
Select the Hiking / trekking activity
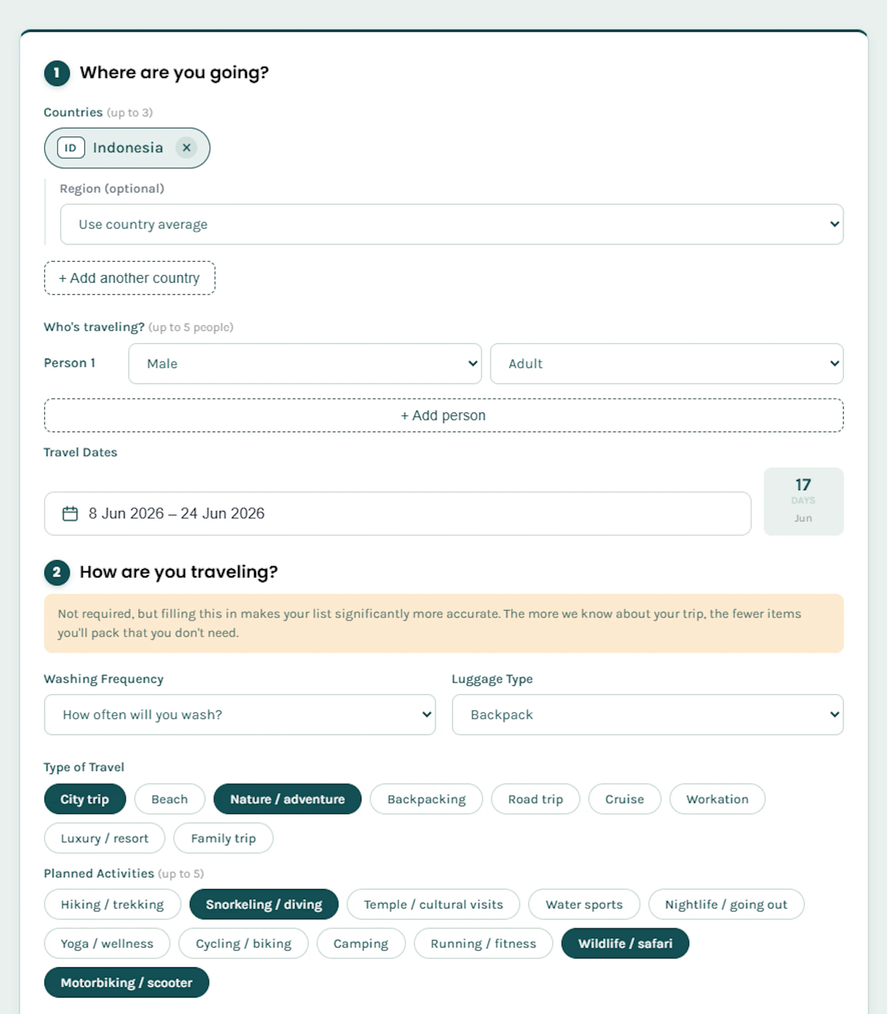click(112, 904)
